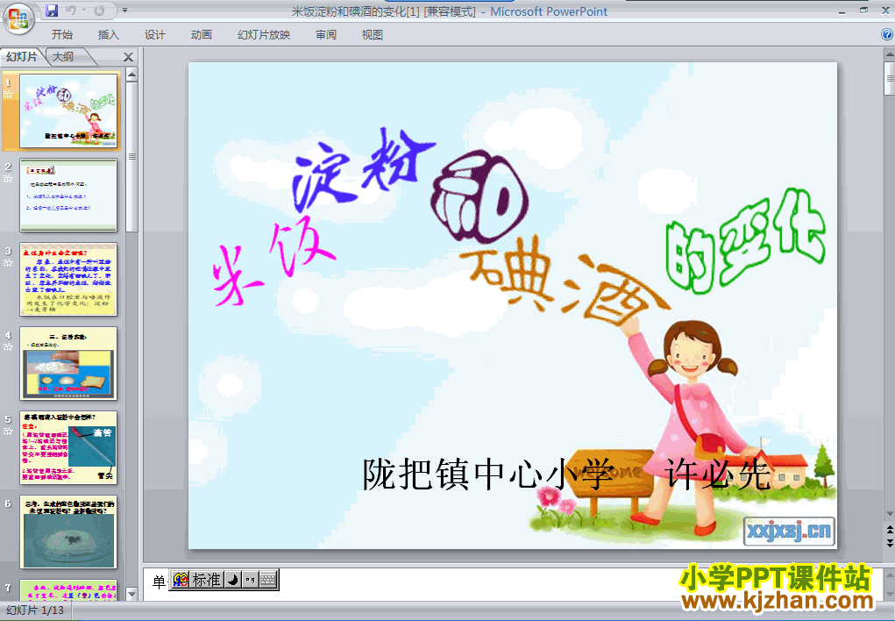The image size is (895, 621).
Task: Select slide 5 thumbnail with dropper
Action: (x=68, y=447)
